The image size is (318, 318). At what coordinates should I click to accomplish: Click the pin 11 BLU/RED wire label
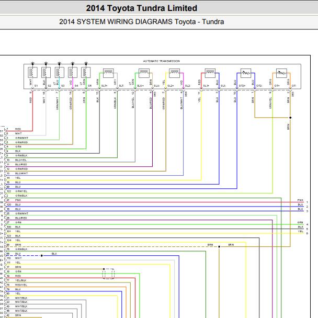click(21, 164)
